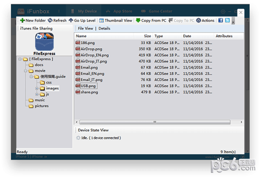Sort by Type column header
The height and width of the screenshot is (178, 261).
point(167,36)
